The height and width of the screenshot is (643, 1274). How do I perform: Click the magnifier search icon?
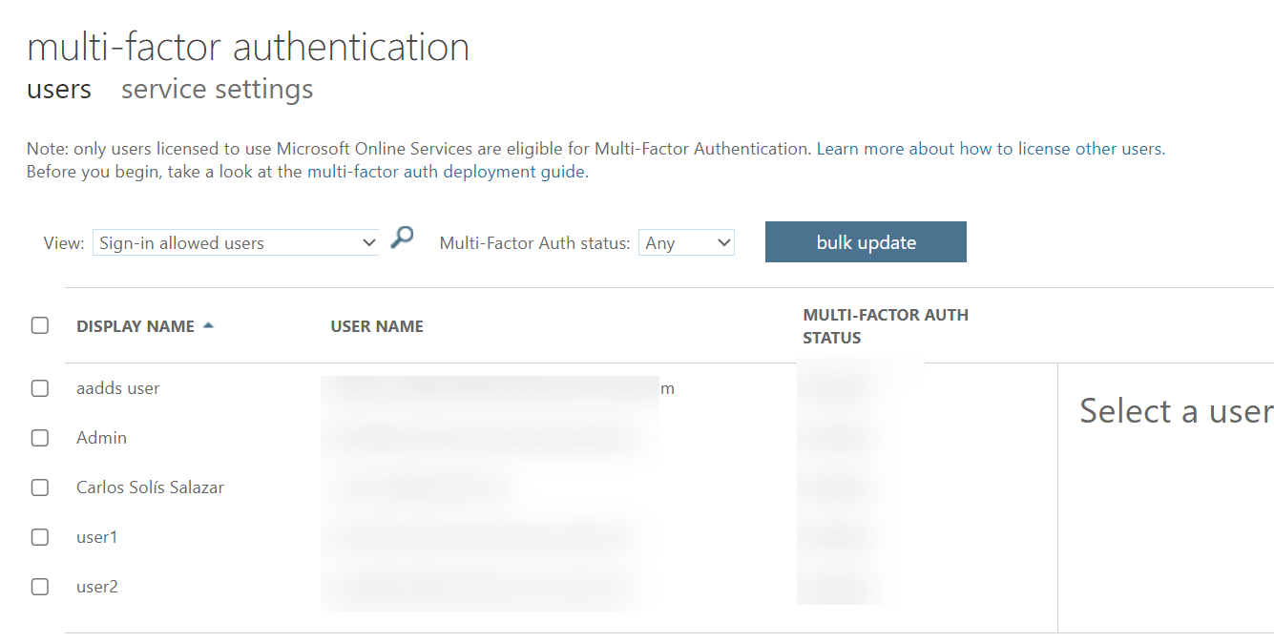(403, 238)
